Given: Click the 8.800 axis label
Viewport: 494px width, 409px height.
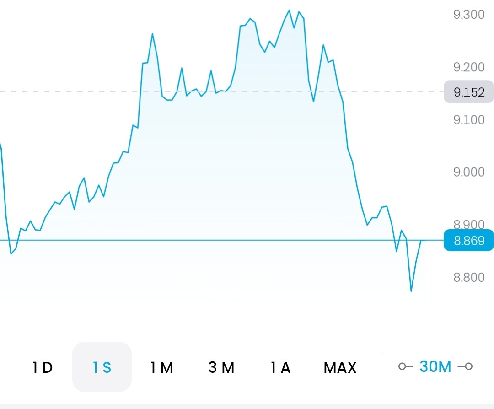Looking at the screenshot, I should pos(469,277).
